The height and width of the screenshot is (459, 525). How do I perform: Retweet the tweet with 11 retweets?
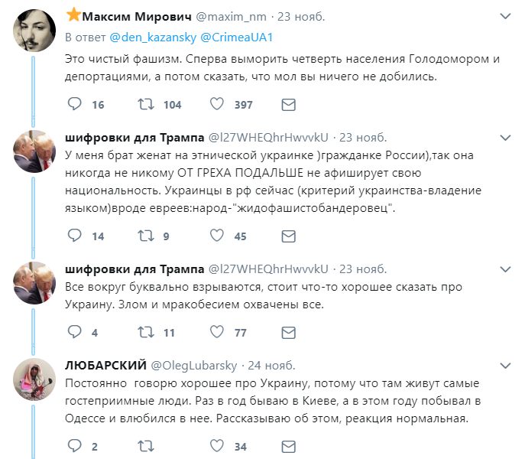coord(145,332)
